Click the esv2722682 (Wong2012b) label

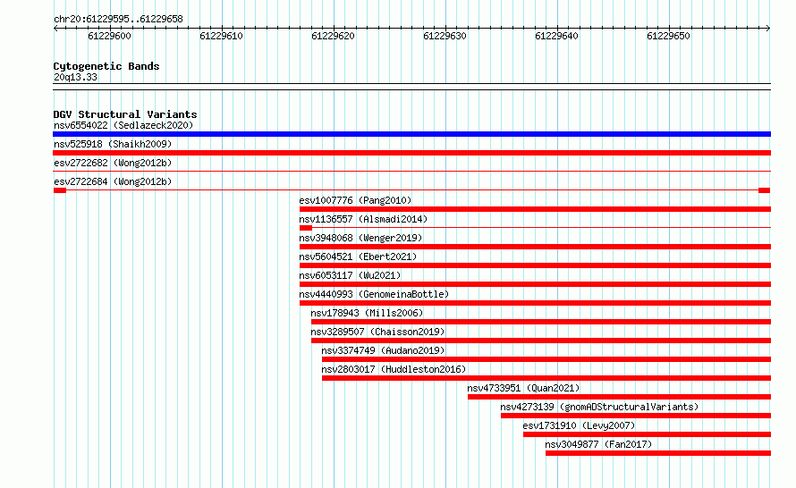point(113,163)
